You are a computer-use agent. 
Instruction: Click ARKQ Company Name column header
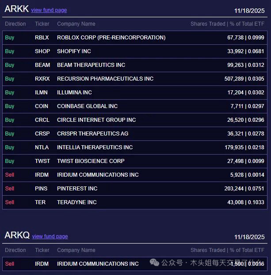coord(76,250)
